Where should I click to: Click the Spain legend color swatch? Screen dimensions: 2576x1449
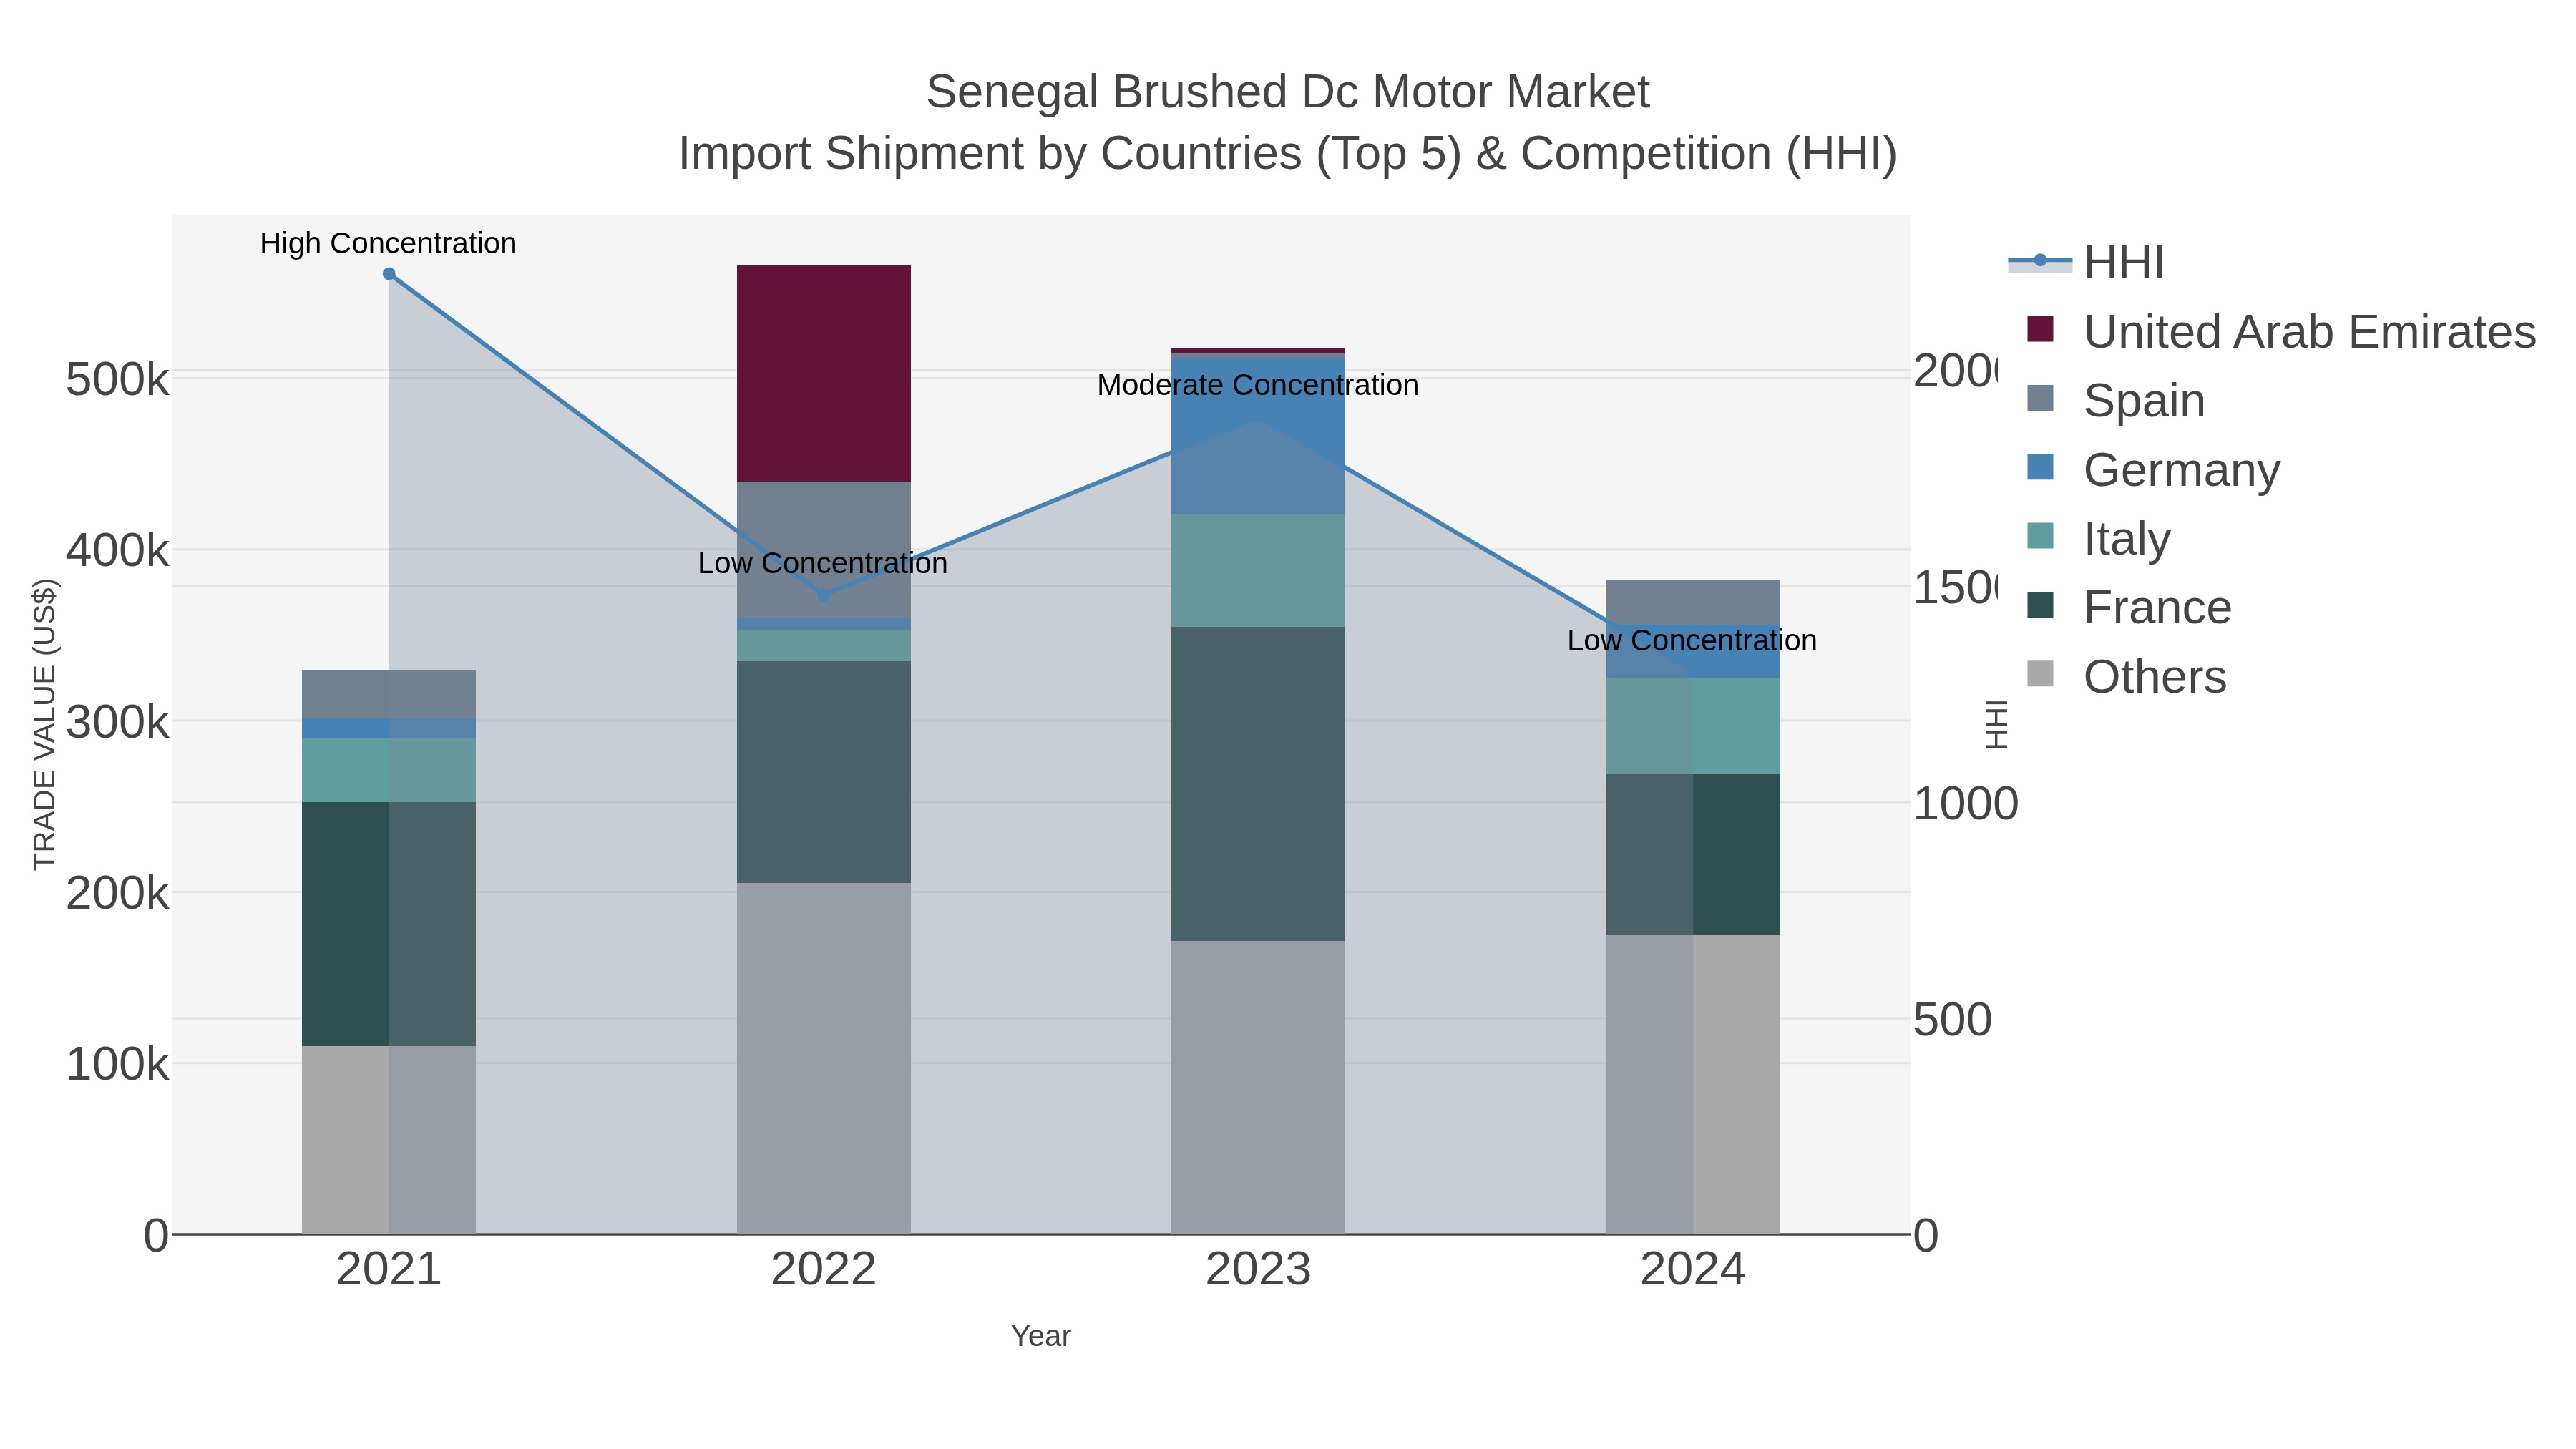tap(2040, 398)
